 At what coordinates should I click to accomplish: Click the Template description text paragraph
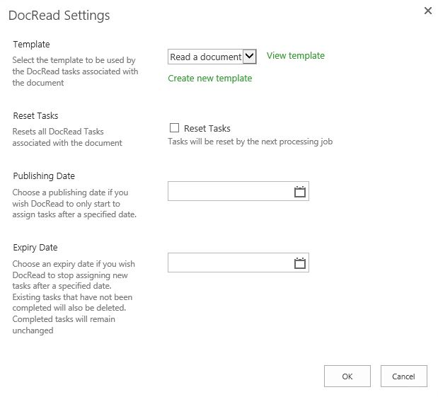pyautogui.click(x=74, y=71)
